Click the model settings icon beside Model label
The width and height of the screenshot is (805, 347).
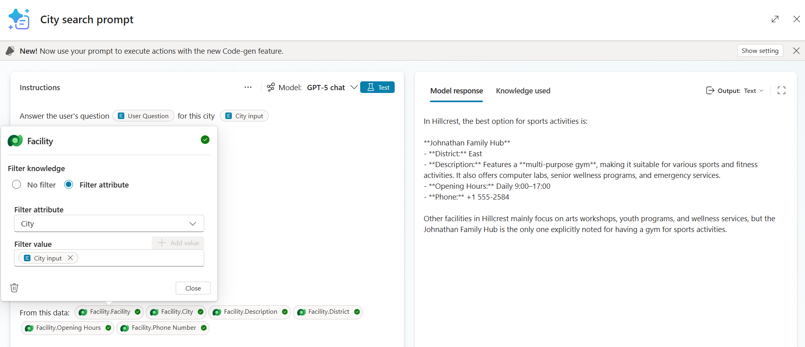pyautogui.click(x=271, y=87)
